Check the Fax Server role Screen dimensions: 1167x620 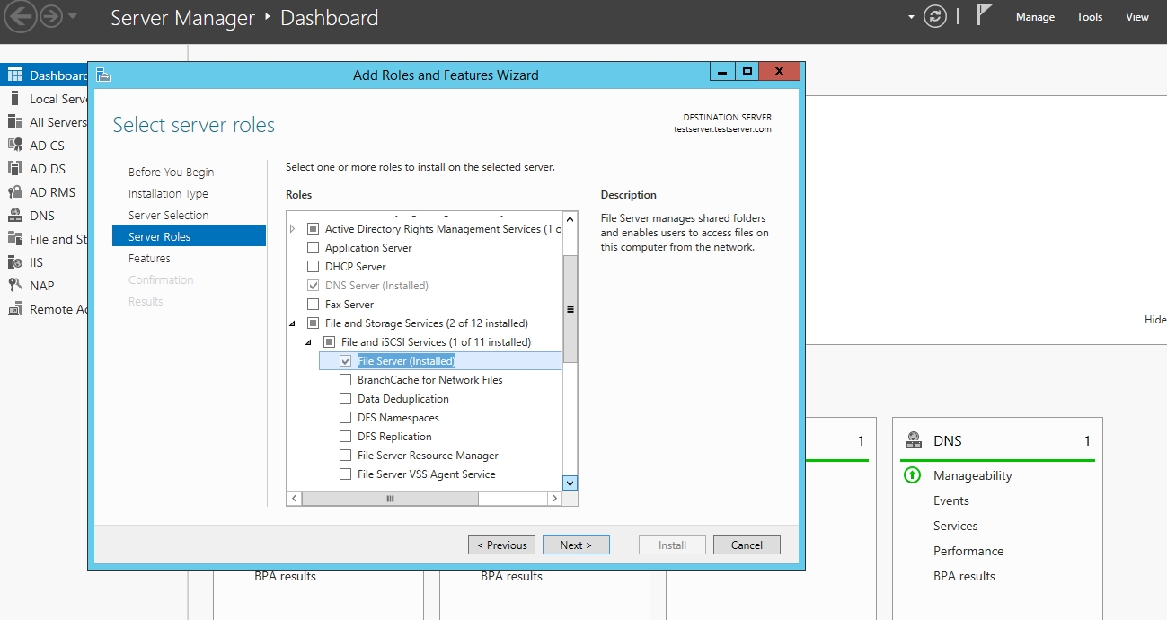[314, 305]
